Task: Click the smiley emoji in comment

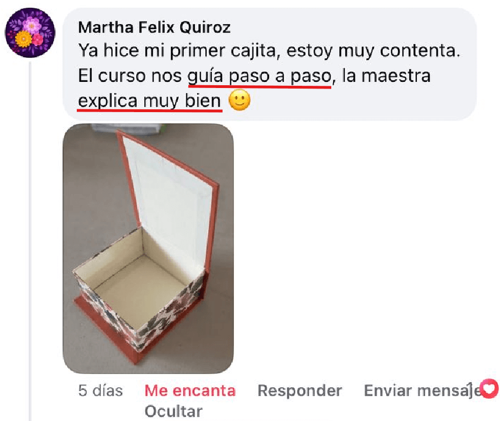Action: [239, 100]
